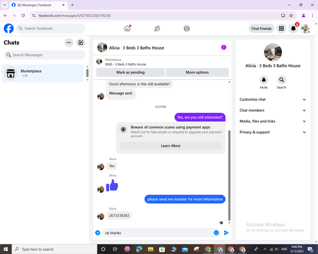Click the conversation scrollbar thumb
The height and width of the screenshot is (254, 318).
coord(229,175)
